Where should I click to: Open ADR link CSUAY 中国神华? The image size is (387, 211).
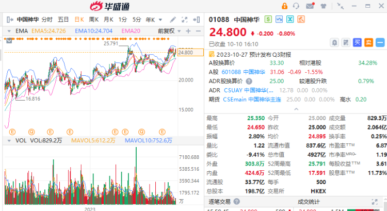click(249, 90)
